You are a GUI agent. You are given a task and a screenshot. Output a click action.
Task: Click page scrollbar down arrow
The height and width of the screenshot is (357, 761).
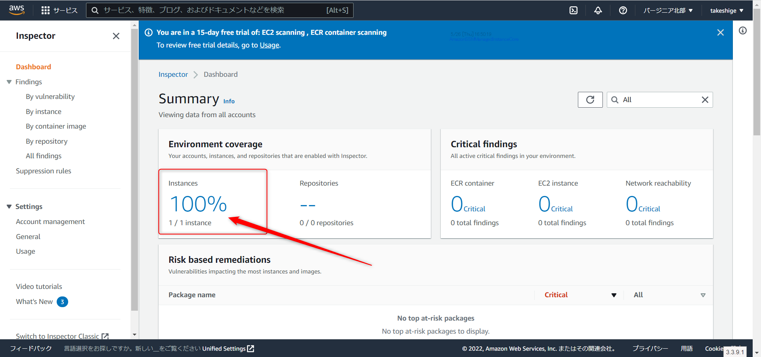point(757,353)
